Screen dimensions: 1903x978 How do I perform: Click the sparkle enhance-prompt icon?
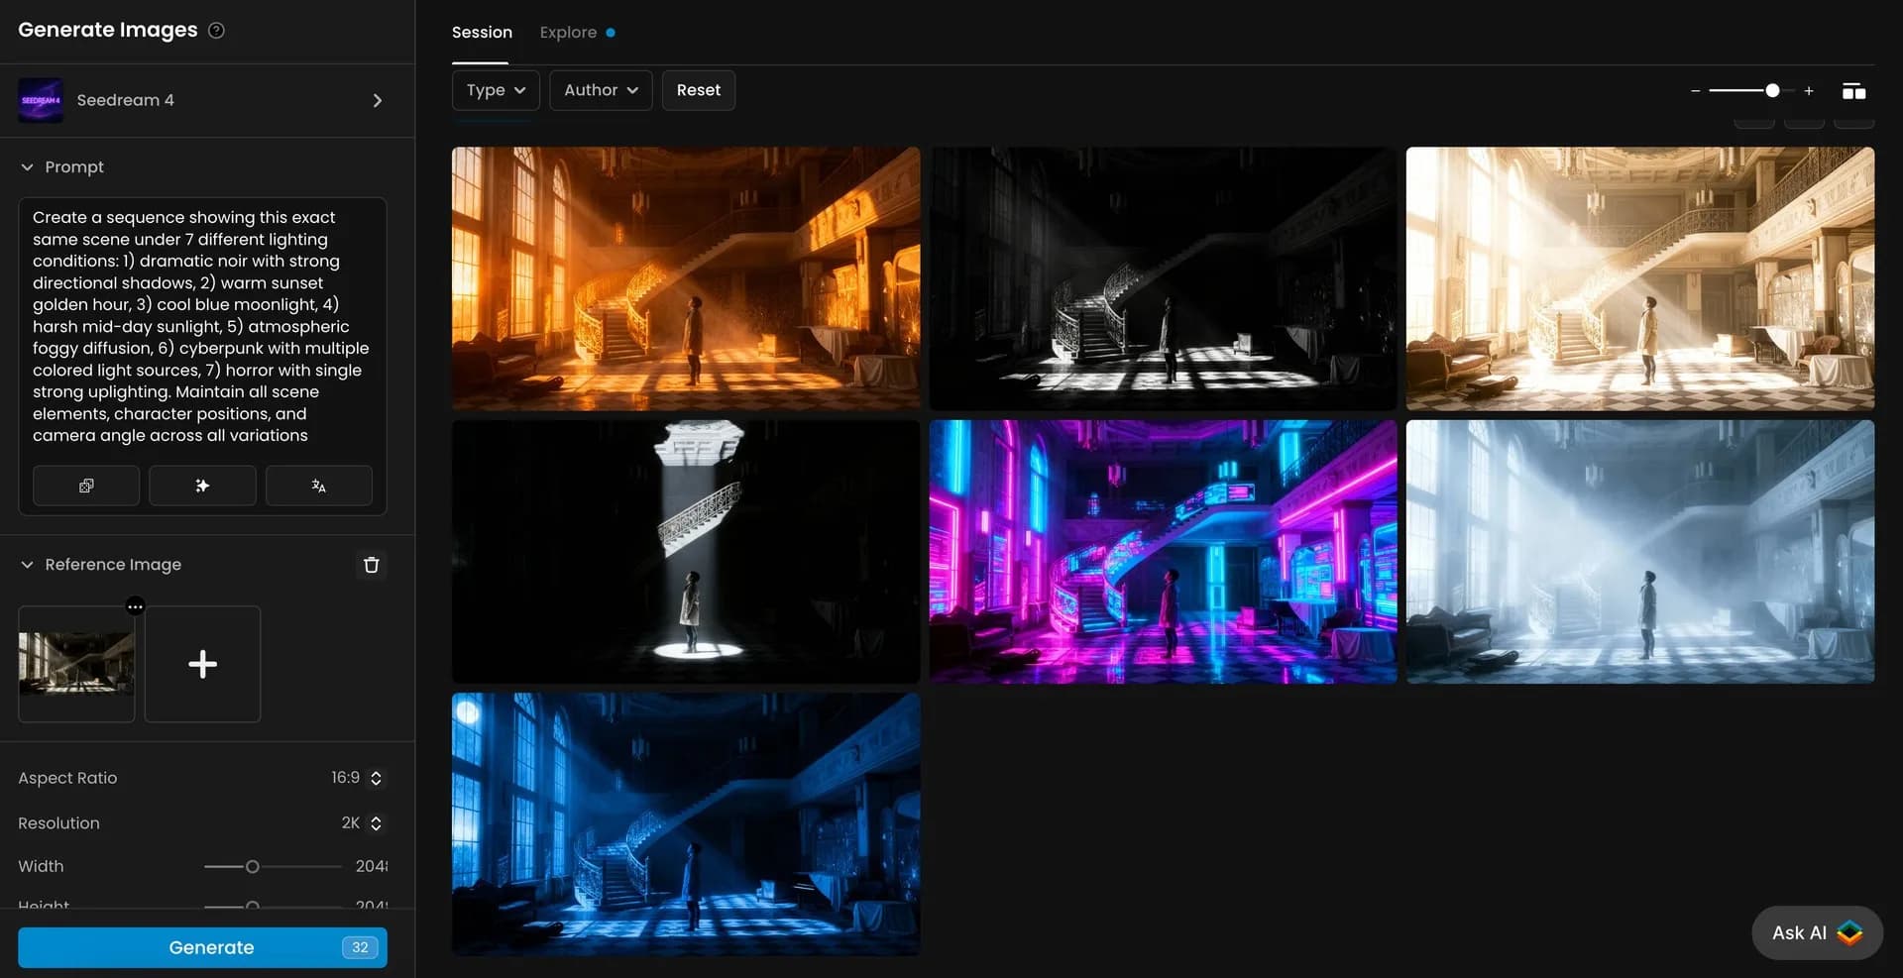[x=202, y=486]
